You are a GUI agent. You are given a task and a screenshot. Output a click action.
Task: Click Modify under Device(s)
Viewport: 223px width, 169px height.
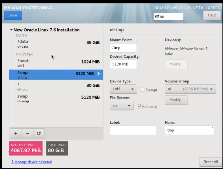tap(176, 64)
